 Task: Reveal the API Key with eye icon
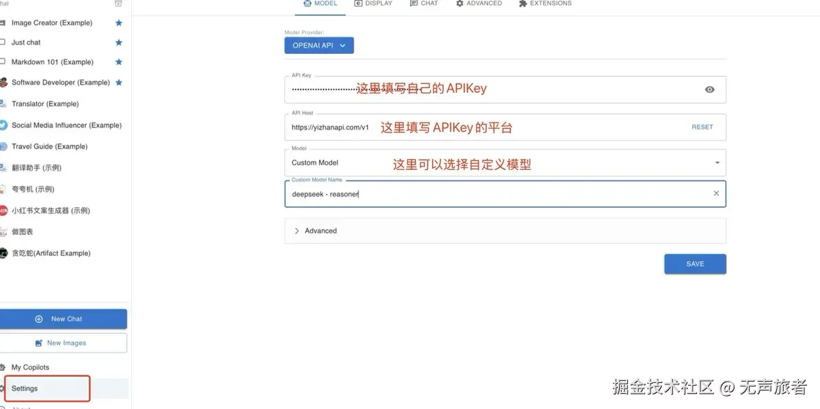(x=709, y=89)
